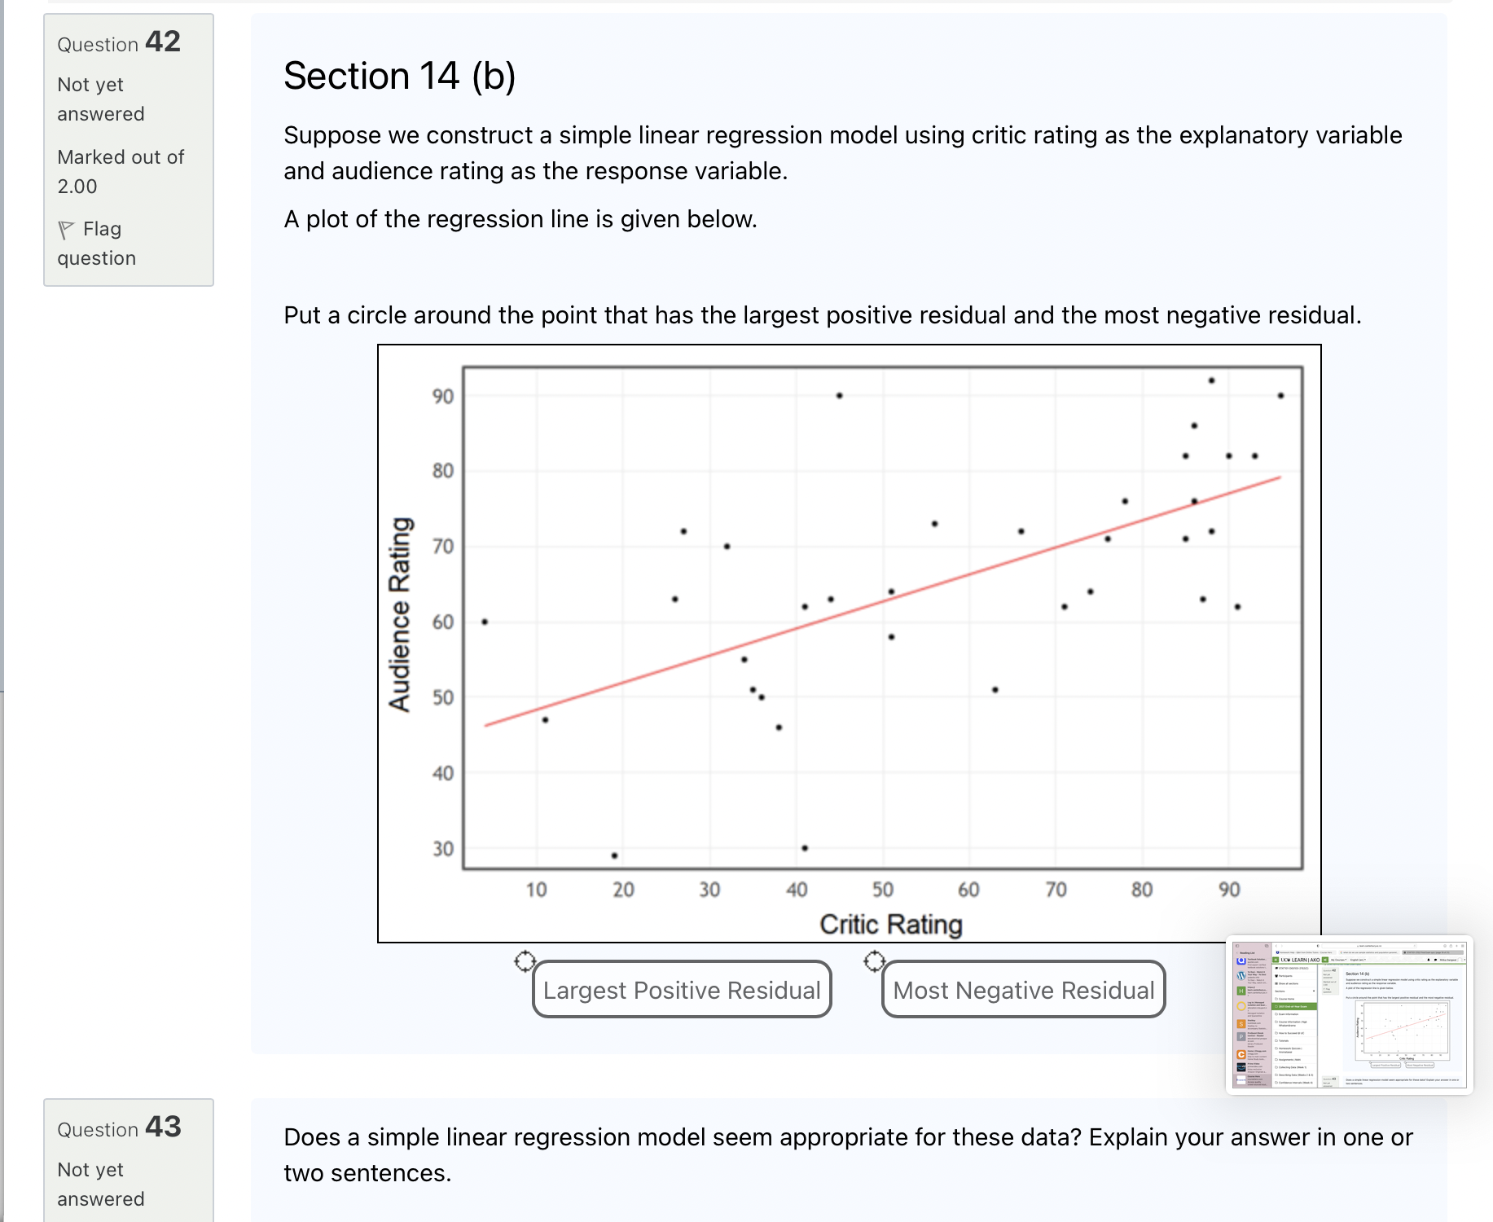Click the highest scatter point near Audience Rating 92
1493x1222 pixels.
1210,380
